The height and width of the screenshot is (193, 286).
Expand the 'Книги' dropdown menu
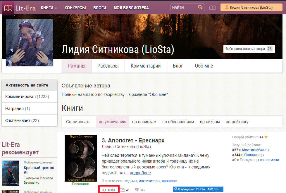[49, 8]
